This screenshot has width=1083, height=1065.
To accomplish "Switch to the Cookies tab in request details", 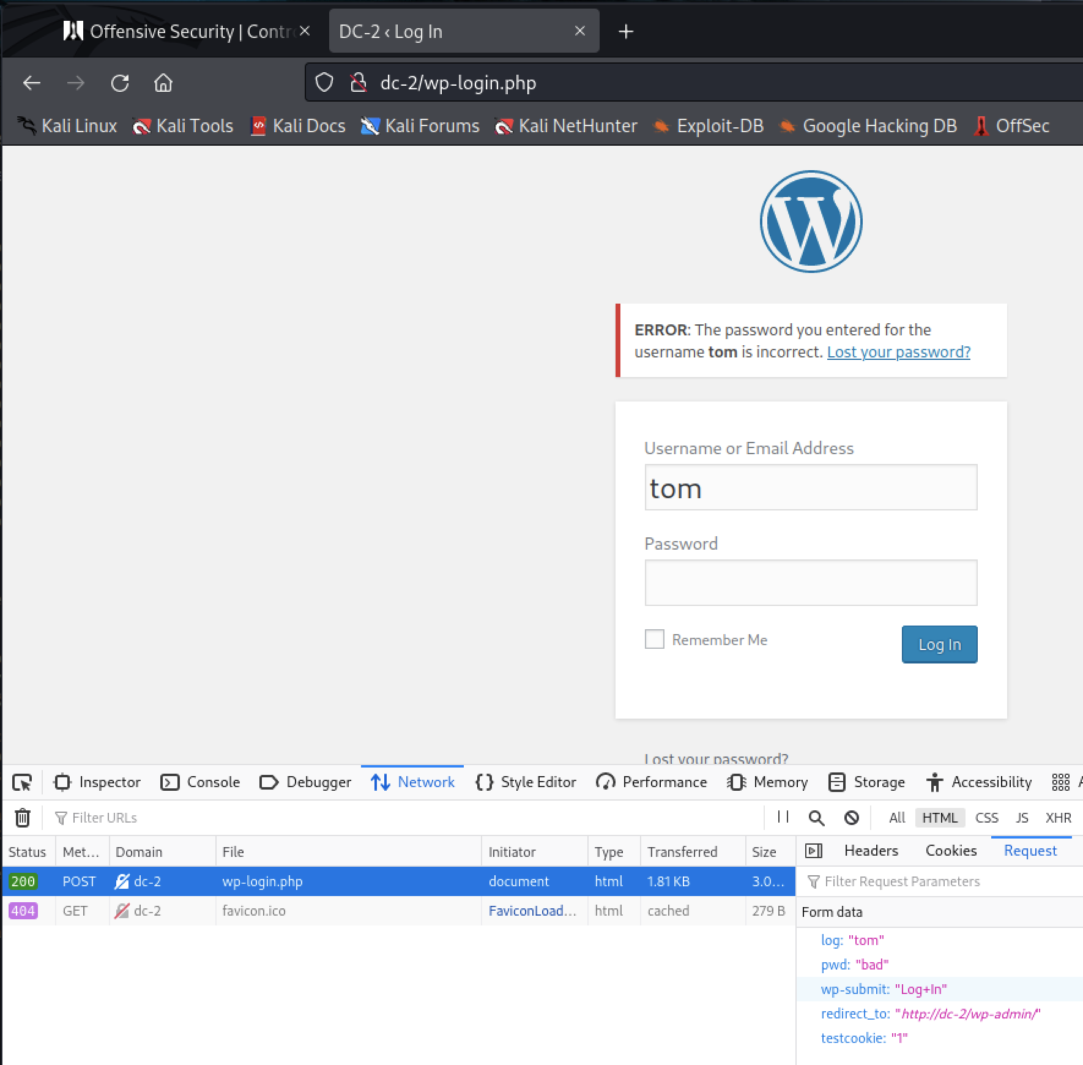I will [950, 850].
